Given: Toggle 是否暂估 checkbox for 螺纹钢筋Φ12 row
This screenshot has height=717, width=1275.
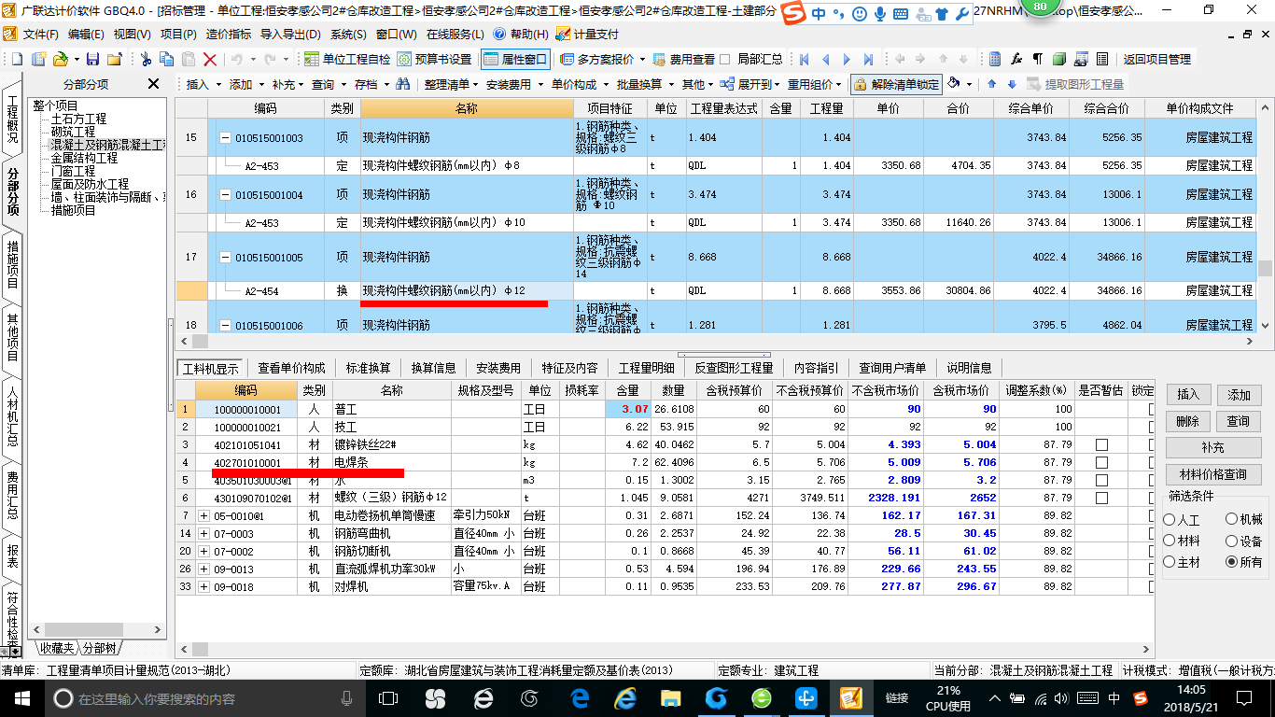Looking at the screenshot, I should [1101, 498].
